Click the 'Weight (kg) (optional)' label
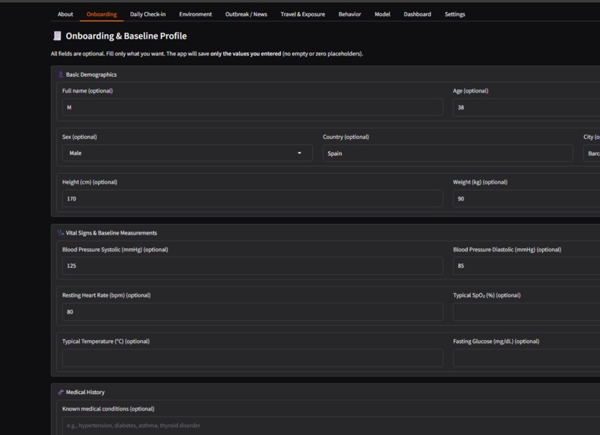The height and width of the screenshot is (435, 600). coord(480,182)
